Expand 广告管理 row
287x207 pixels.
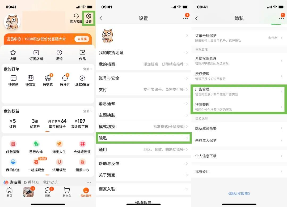[x=239, y=92]
